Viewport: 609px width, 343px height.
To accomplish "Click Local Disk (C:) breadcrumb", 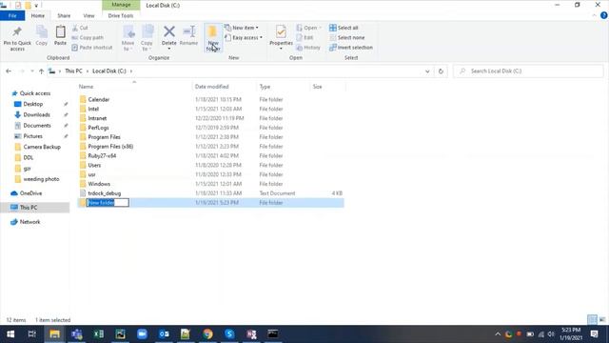I will coord(109,71).
